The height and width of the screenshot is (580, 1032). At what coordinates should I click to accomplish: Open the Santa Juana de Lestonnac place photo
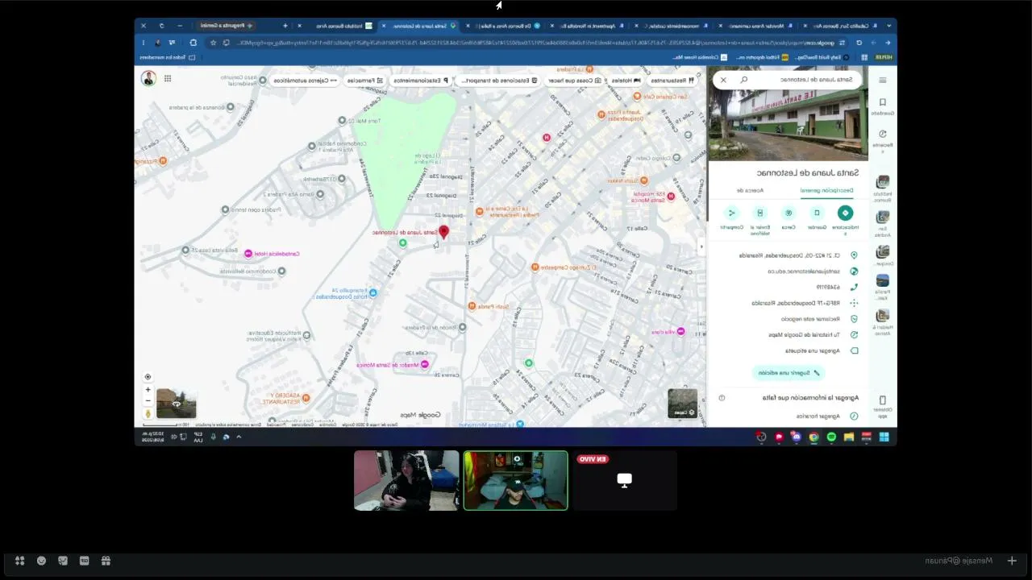pos(788,125)
